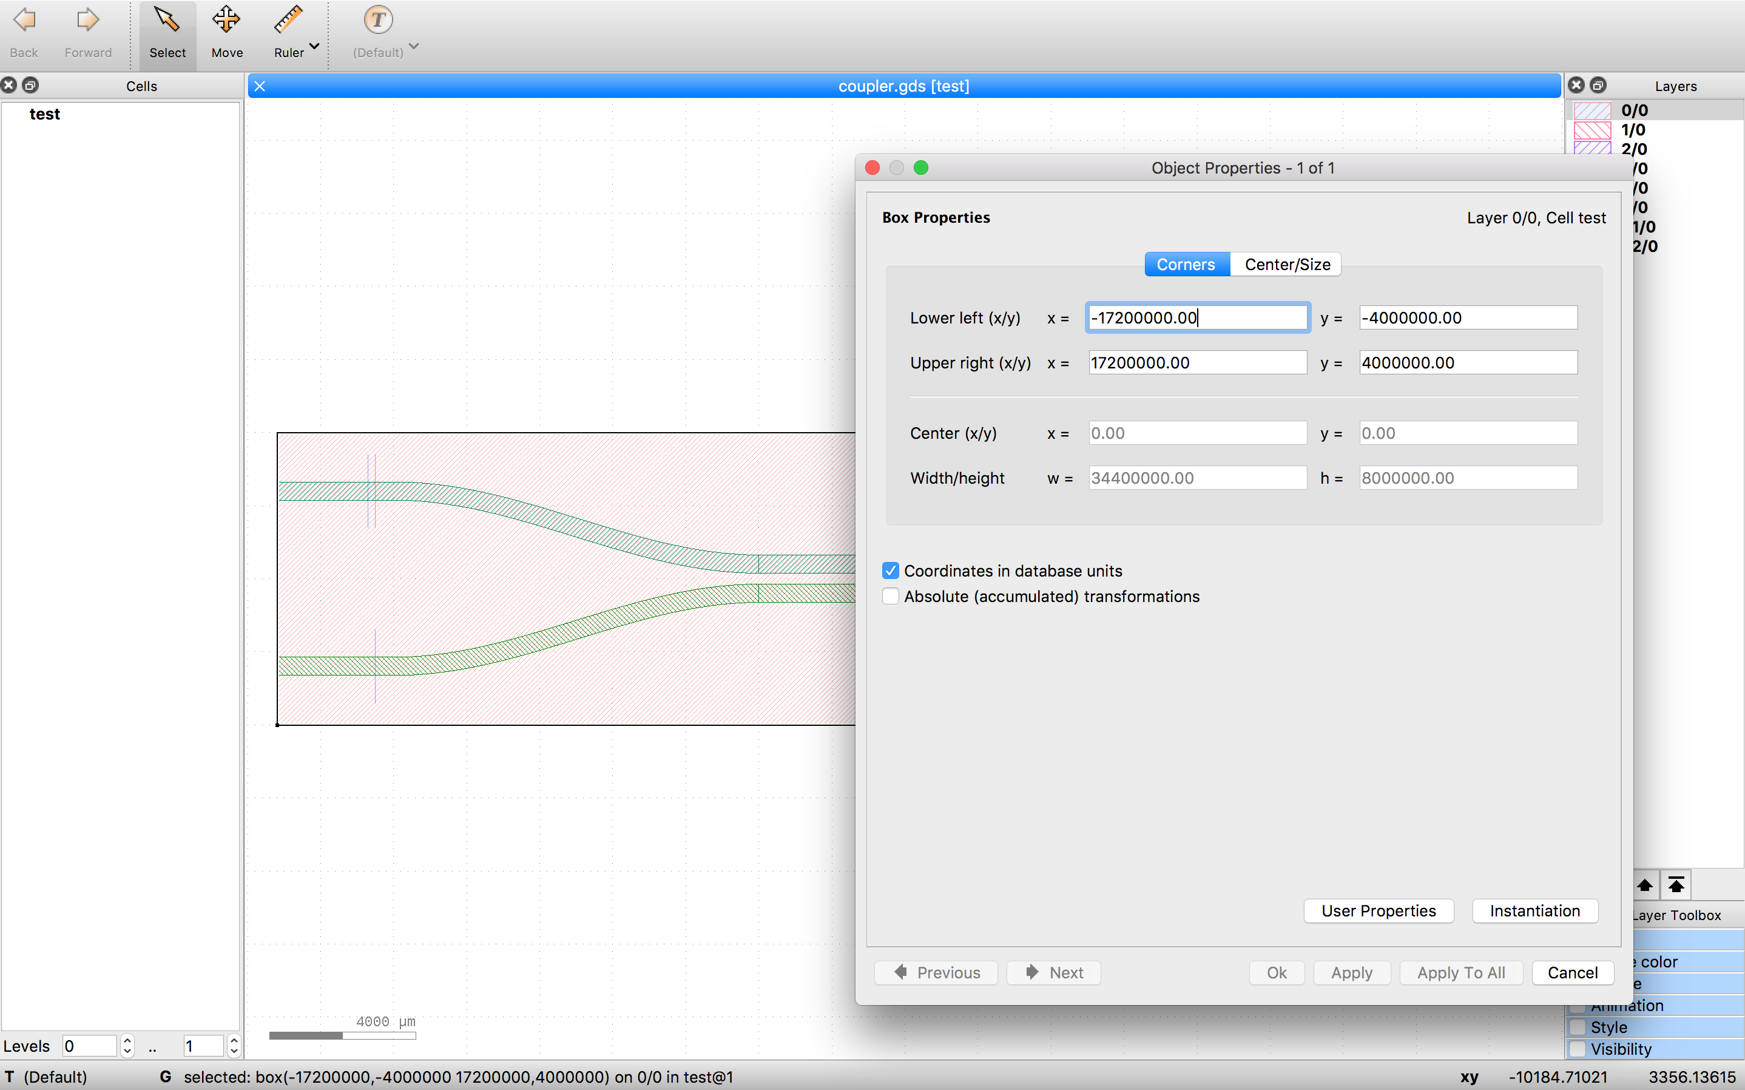1745x1090 pixels.
Task: Click the detach icon on the Layers panel
Action: click(1598, 85)
